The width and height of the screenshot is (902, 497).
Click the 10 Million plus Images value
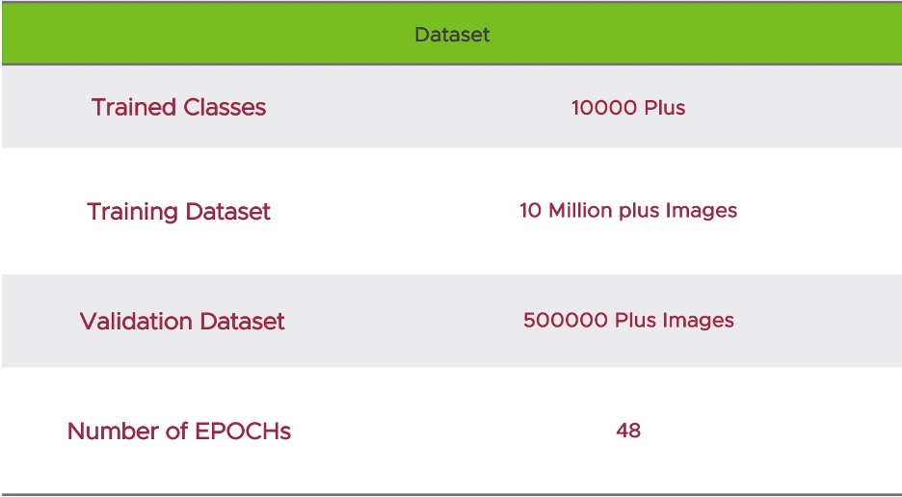tap(628, 210)
